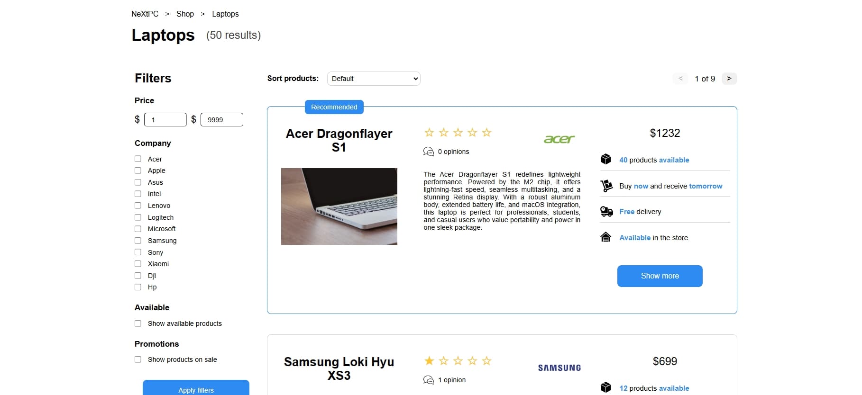Click the $1232 price
Screen dimensions: 862x395
point(665,133)
